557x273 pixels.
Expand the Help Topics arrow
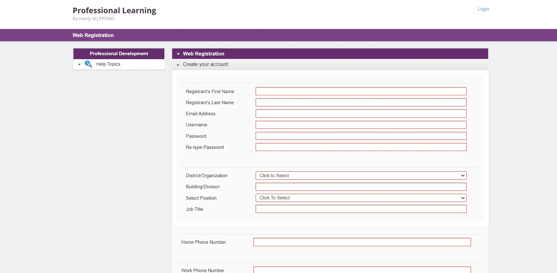[x=79, y=64]
